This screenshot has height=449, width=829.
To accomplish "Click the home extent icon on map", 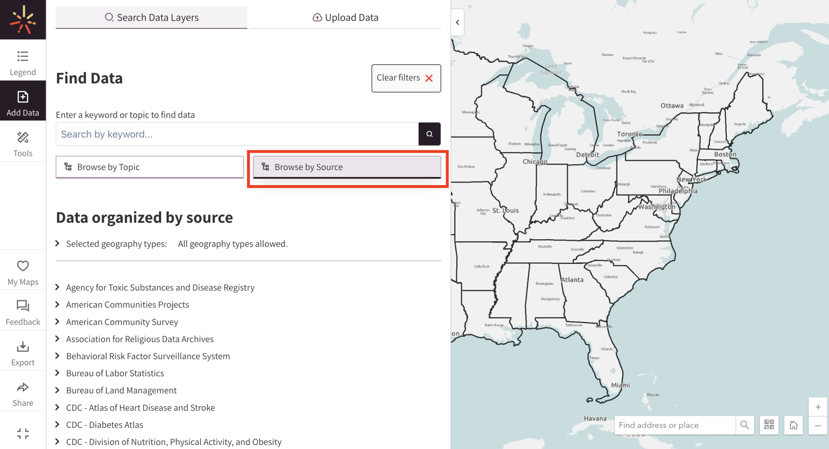I will [x=793, y=425].
